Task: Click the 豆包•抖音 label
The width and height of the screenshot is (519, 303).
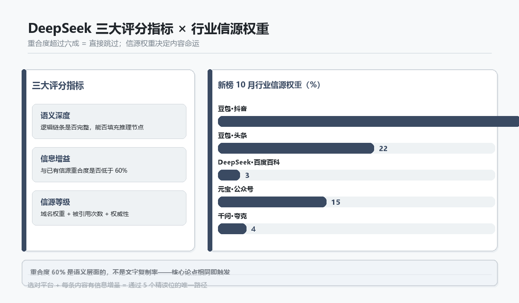Action: coord(232,109)
